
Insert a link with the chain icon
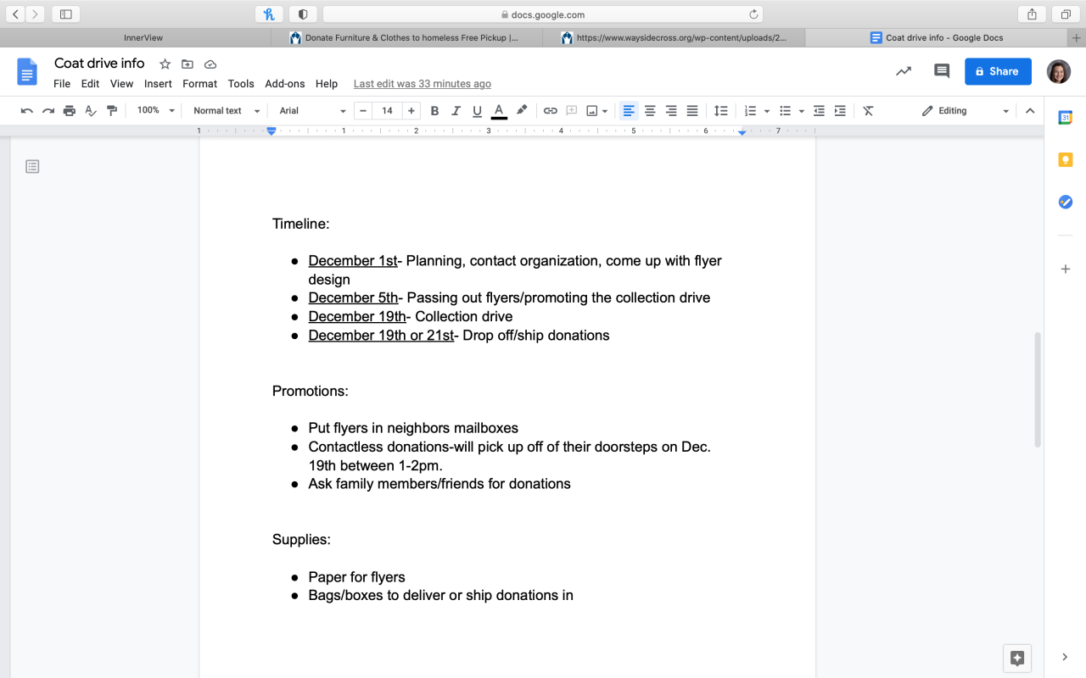pyautogui.click(x=551, y=111)
